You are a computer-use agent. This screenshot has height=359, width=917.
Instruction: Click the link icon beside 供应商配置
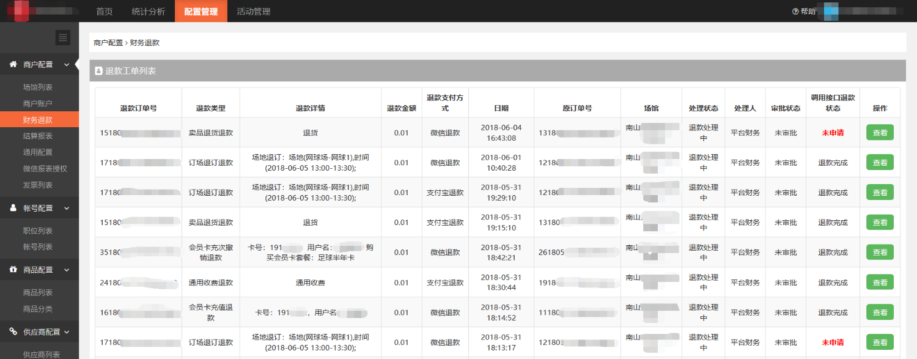coord(13,331)
